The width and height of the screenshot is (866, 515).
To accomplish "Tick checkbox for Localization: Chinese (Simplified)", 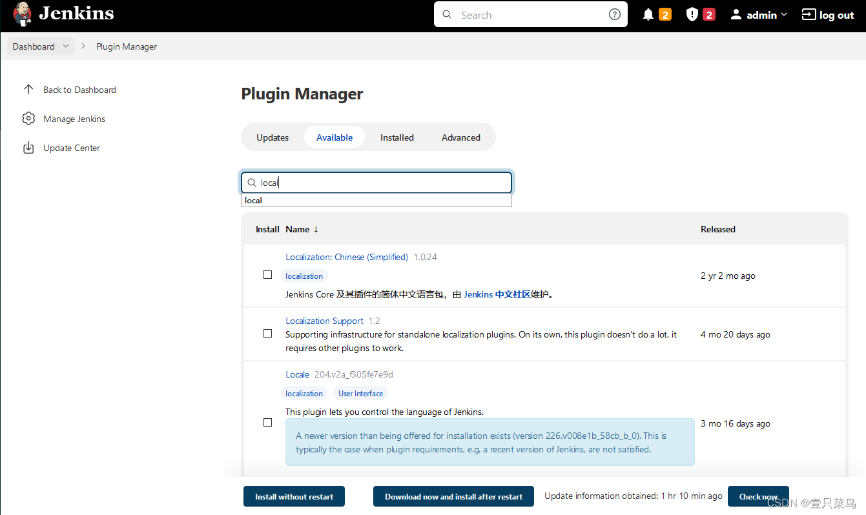I will tap(267, 275).
